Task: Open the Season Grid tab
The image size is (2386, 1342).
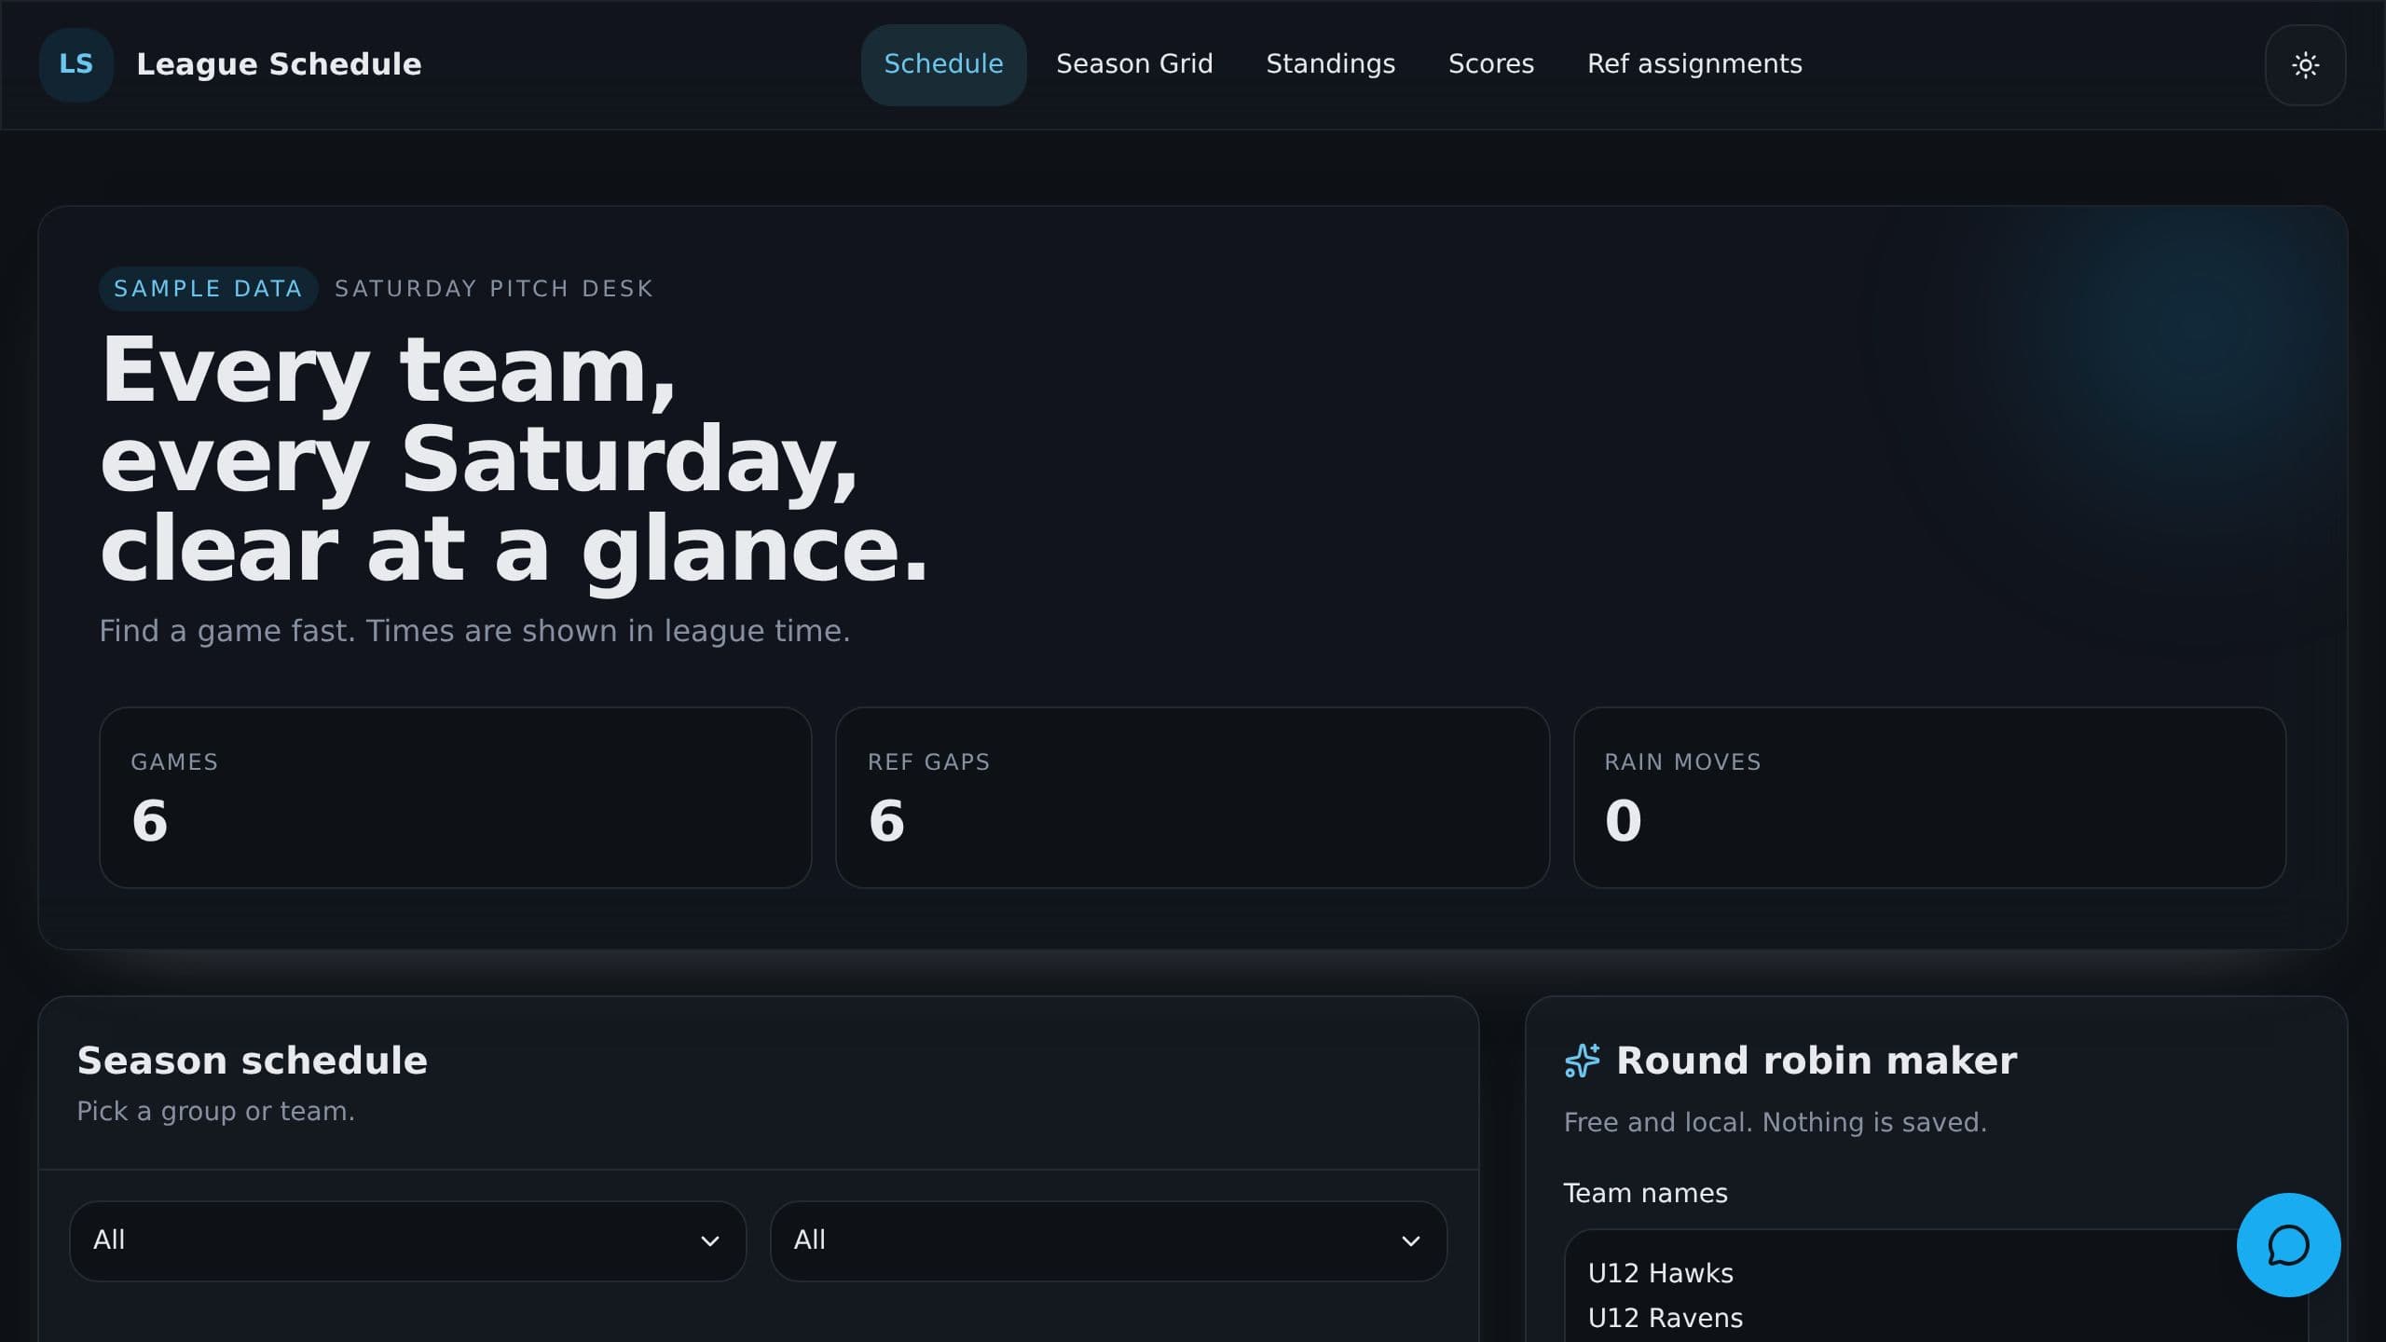Action: pyautogui.click(x=1134, y=64)
